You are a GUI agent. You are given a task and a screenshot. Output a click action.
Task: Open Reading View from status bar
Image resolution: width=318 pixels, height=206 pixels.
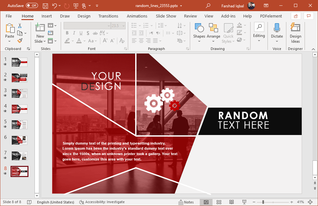231,202
